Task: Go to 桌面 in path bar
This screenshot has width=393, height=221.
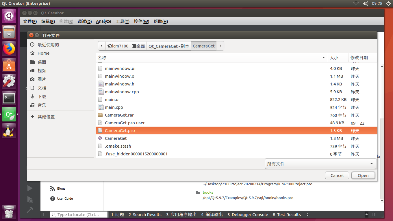Action: coord(138,46)
